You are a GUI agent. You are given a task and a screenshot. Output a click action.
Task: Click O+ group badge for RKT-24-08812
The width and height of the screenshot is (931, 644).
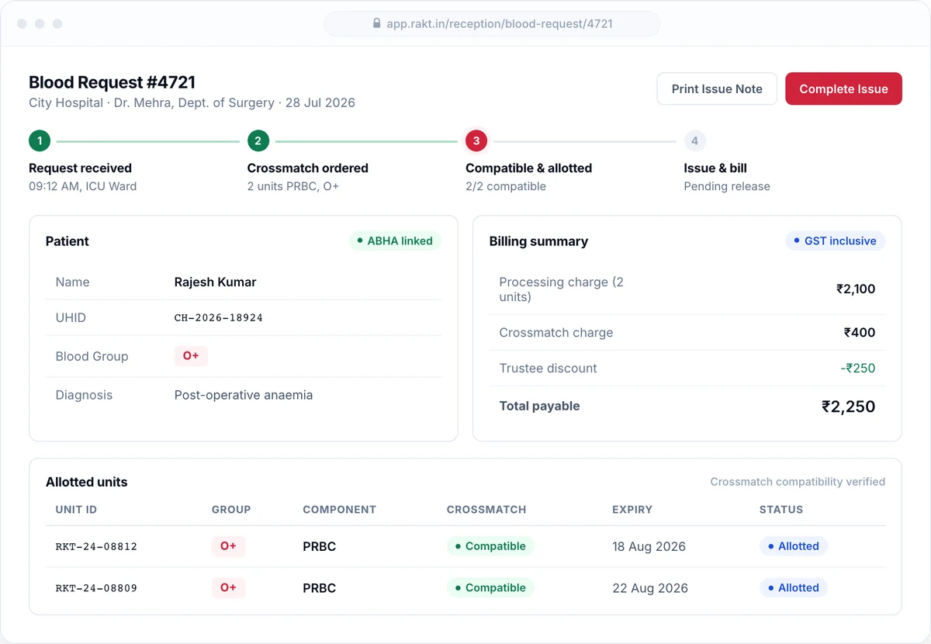click(229, 546)
